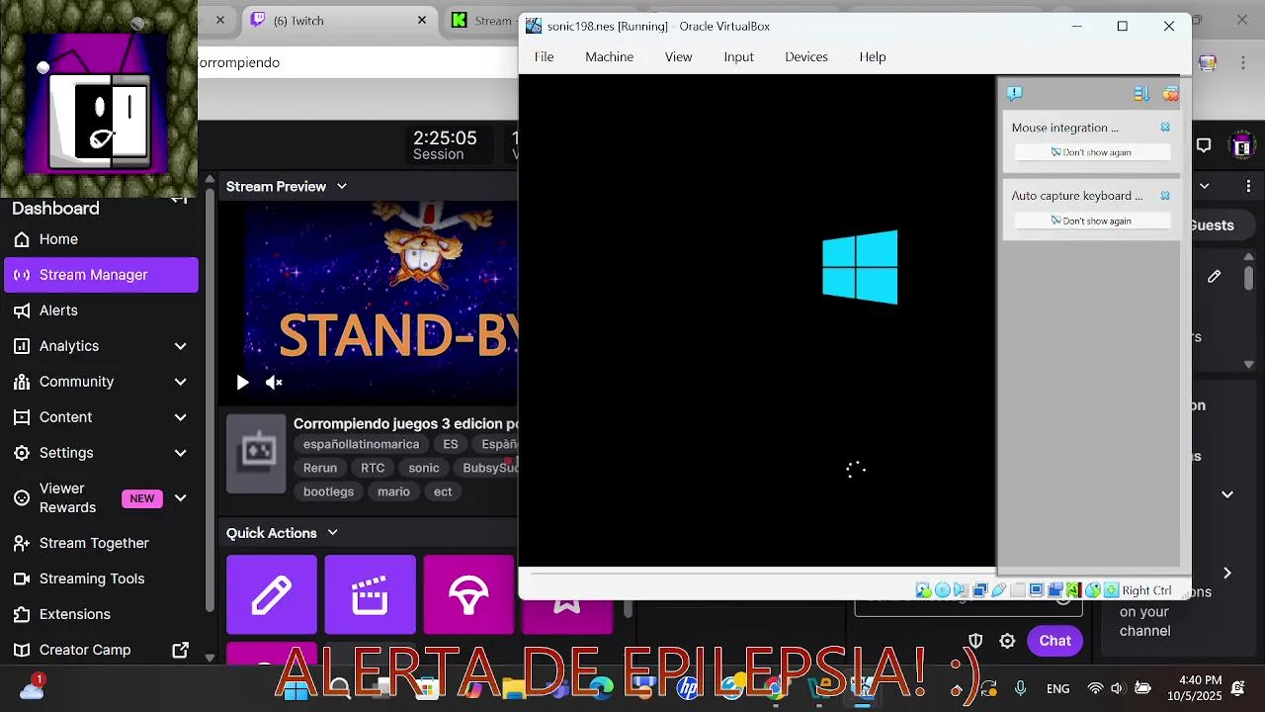Open the VirtualBox View menu
Image resolution: width=1265 pixels, height=712 pixels.
[678, 56]
